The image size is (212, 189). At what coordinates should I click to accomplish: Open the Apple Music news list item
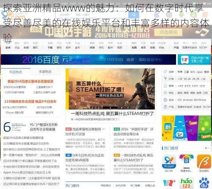27,172
